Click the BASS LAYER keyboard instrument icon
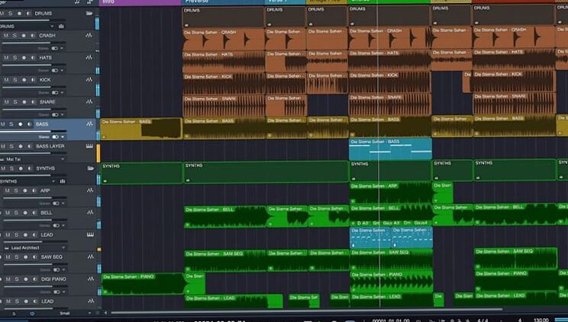Image resolution: width=568 pixels, height=322 pixels. 89,146
